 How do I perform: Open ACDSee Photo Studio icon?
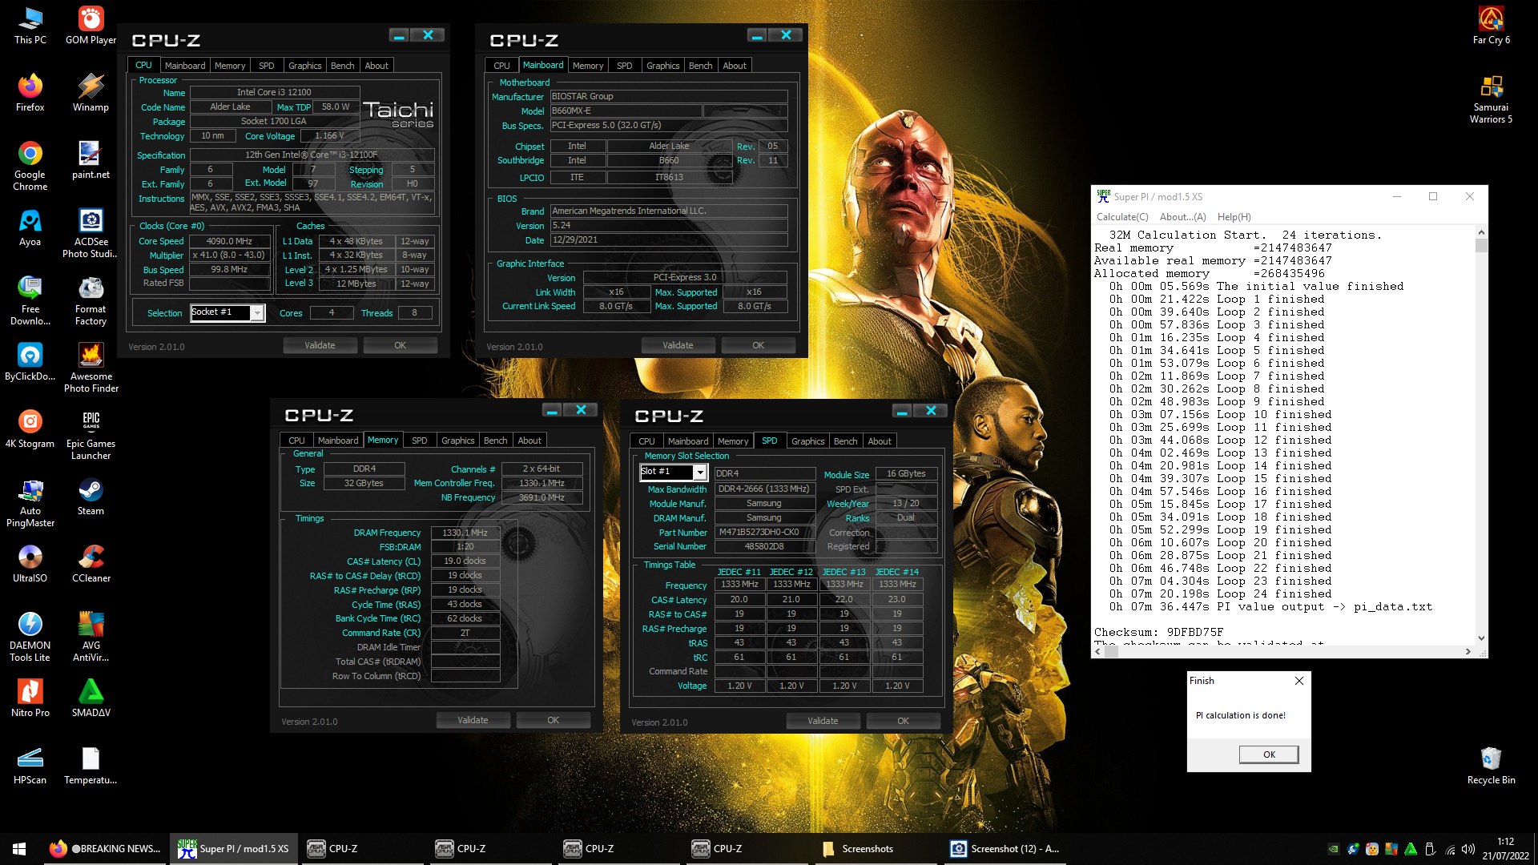(91, 233)
